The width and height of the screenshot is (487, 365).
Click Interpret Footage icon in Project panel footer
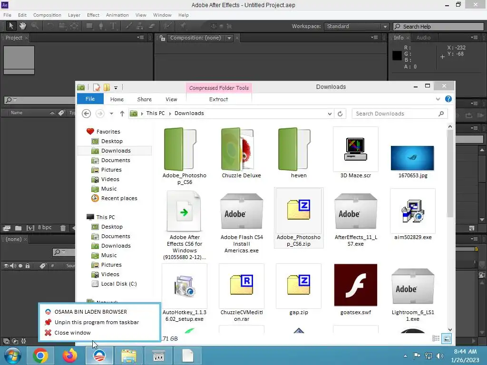(x=7, y=228)
